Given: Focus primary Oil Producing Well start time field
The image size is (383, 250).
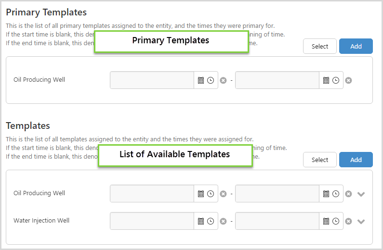Looking at the screenshot, I should (152, 80).
